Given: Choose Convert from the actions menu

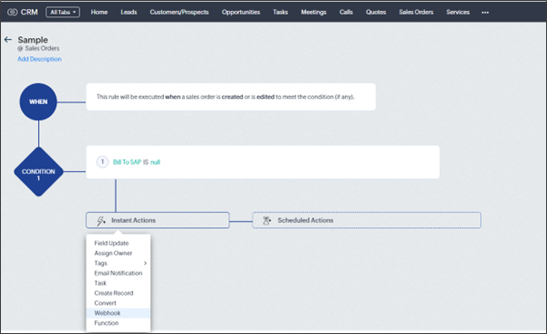Looking at the screenshot, I should pos(119,303).
